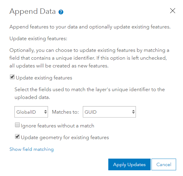This screenshot has width=183, height=176.
Task: Click the 'Ignore features without a match' label
Action: click(x=58, y=126)
